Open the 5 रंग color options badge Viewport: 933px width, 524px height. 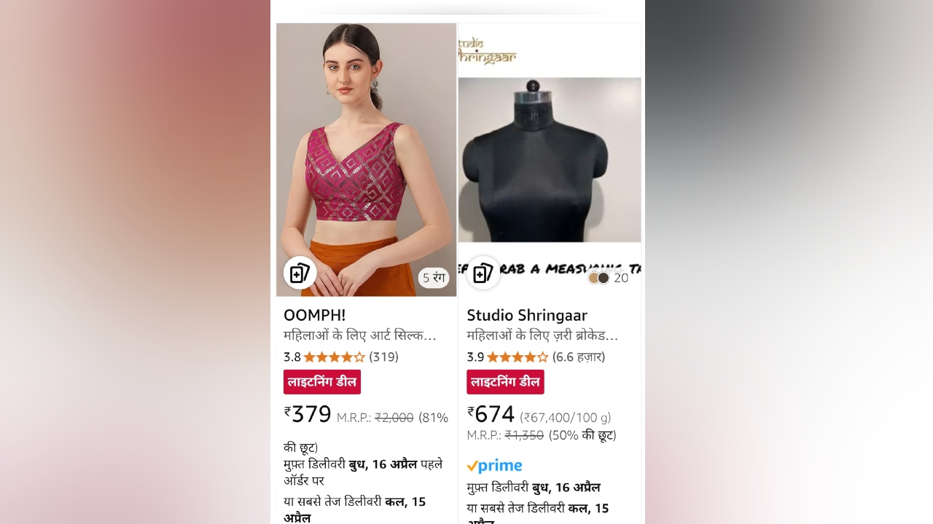(x=434, y=277)
